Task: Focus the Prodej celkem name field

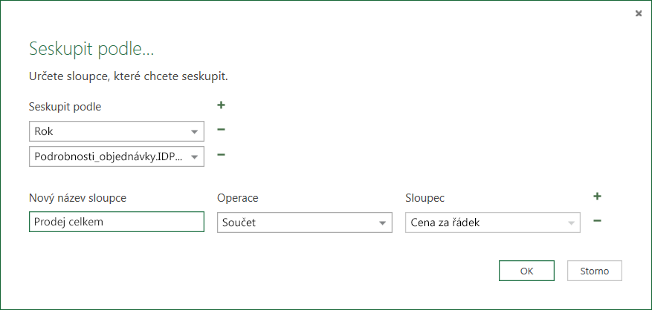Action: (117, 222)
